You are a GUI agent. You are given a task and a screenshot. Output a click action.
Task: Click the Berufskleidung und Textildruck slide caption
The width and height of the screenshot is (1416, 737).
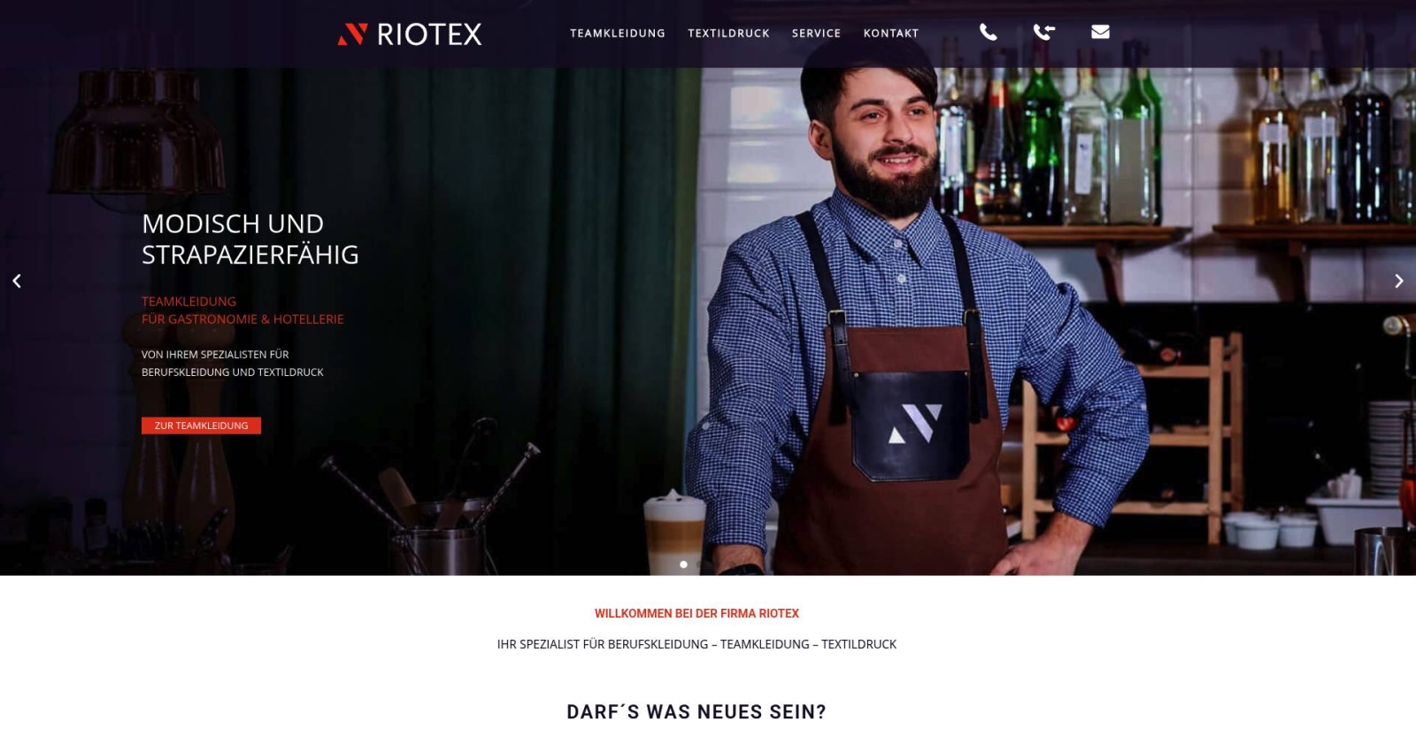(233, 363)
